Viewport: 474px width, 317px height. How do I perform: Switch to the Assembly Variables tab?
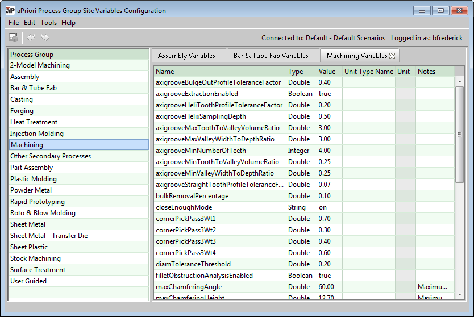pyautogui.click(x=186, y=56)
